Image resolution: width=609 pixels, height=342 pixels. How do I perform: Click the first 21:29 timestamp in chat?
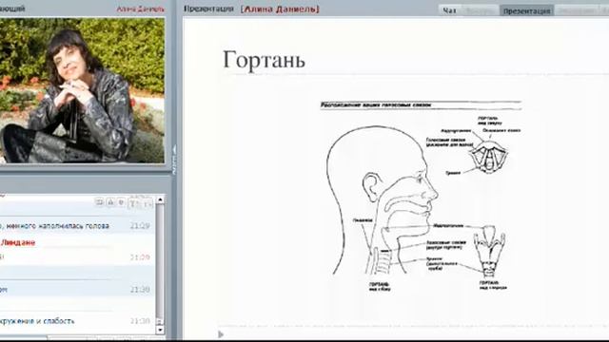(140, 226)
